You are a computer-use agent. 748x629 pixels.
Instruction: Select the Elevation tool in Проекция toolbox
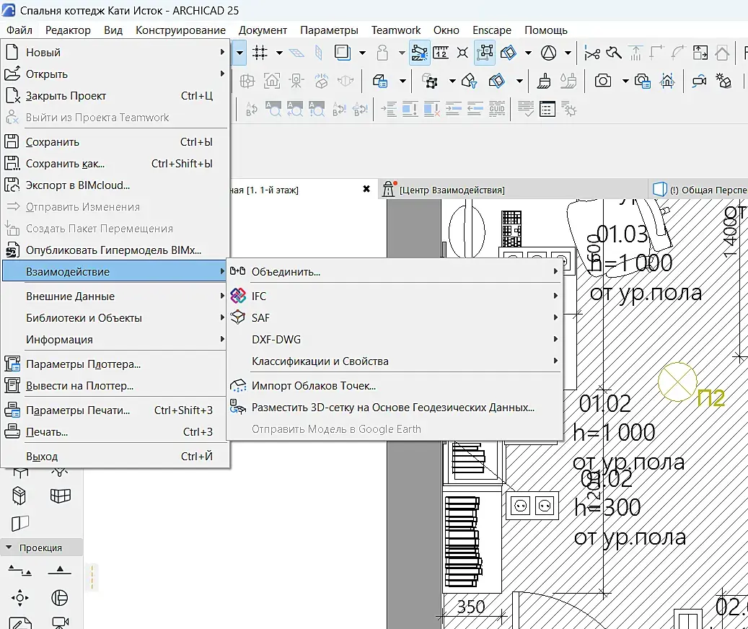pyautogui.click(x=60, y=571)
